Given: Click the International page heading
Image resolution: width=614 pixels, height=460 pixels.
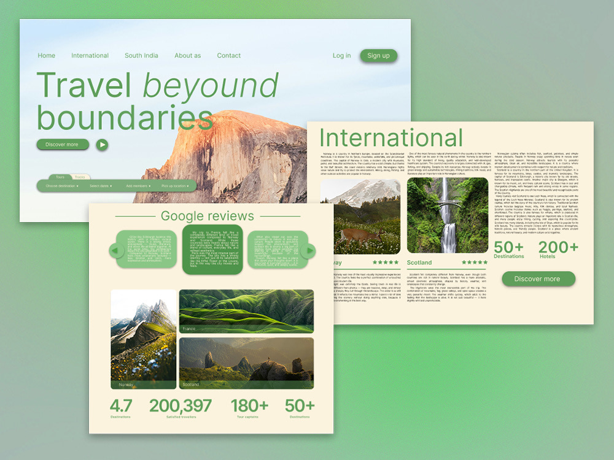Looking at the screenshot, I should [391, 137].
